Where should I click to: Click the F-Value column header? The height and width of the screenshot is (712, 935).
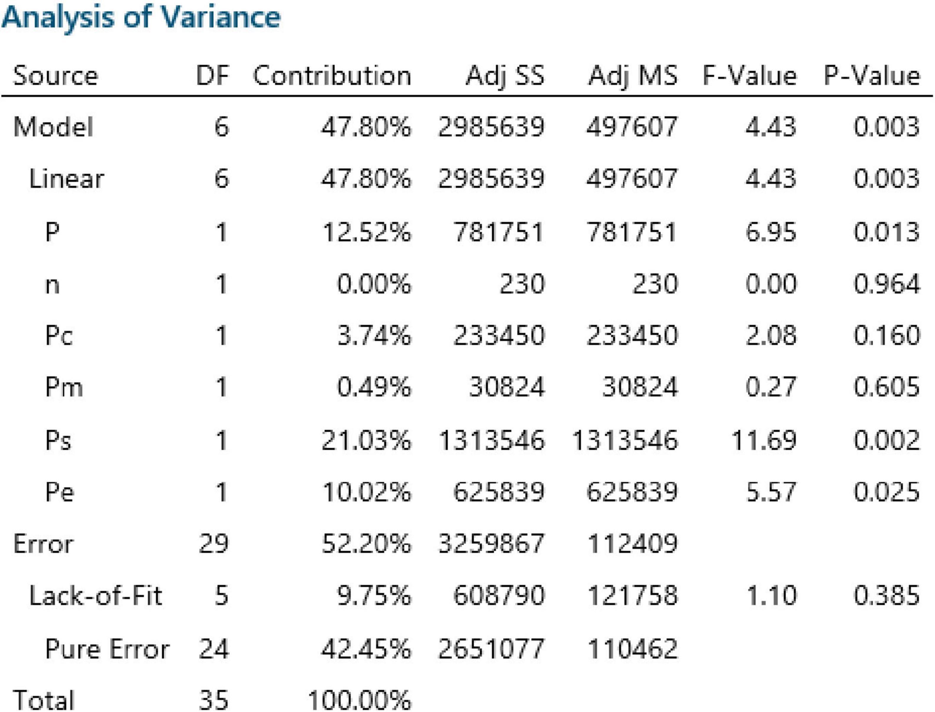750,76
